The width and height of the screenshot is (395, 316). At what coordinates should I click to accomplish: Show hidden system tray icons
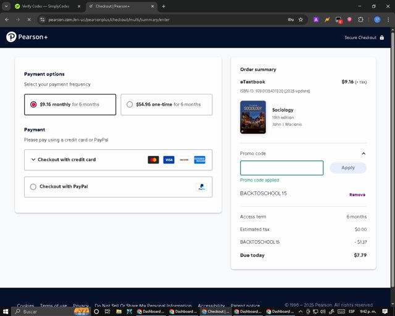301,312
